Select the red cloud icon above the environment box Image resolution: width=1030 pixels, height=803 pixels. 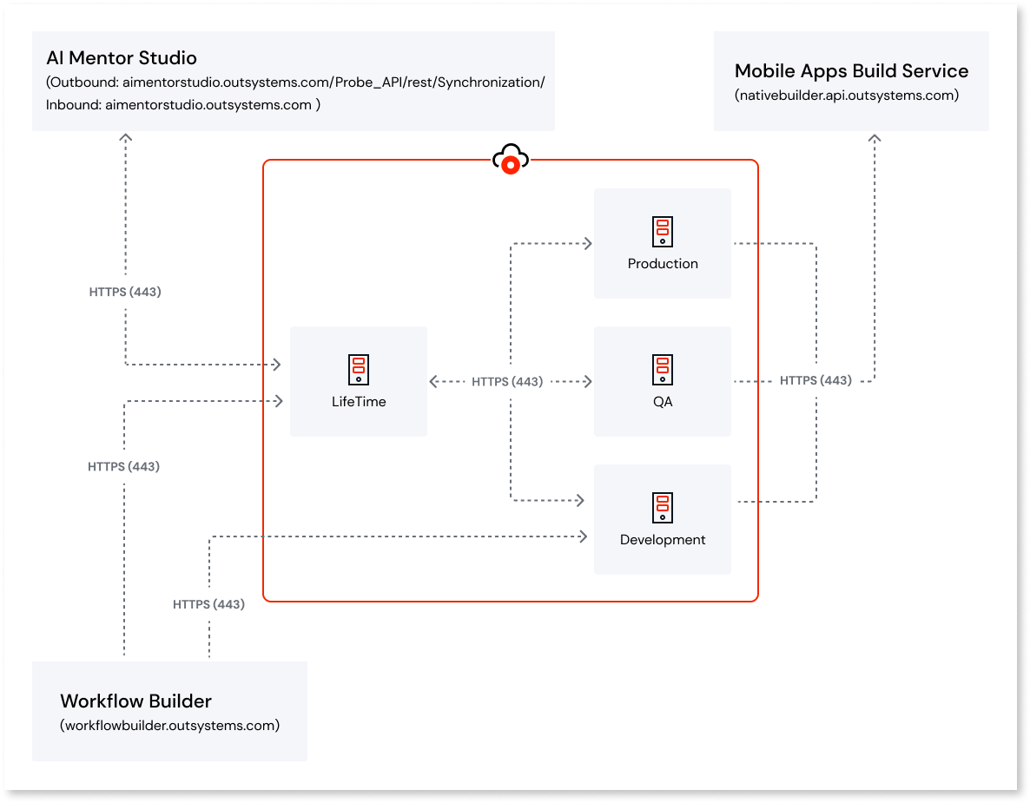point(511,161)
